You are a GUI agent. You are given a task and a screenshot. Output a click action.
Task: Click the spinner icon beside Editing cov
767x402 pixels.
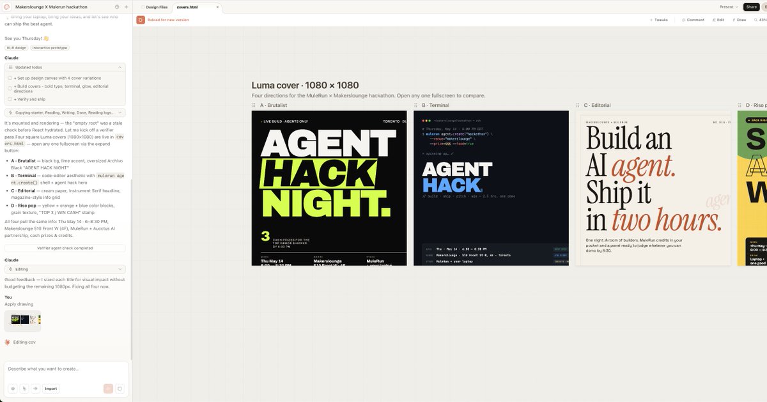click(7, 343)
